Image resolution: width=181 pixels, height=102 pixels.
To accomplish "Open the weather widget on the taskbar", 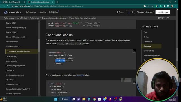I will coord(3,99).
